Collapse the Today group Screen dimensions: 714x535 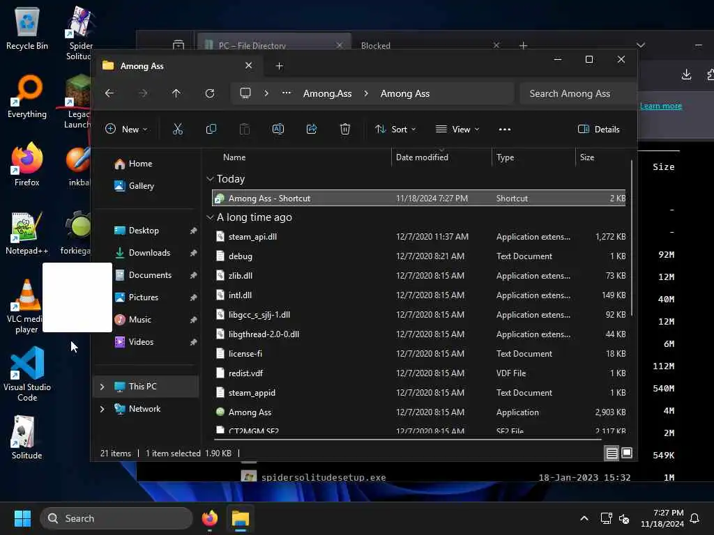tap(210, 179)
